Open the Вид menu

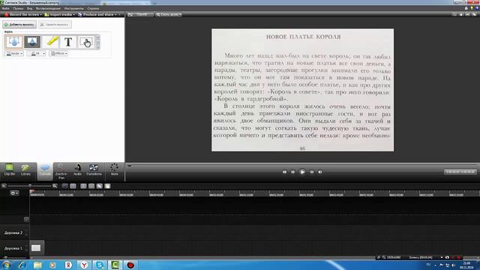tap(30, 8)
